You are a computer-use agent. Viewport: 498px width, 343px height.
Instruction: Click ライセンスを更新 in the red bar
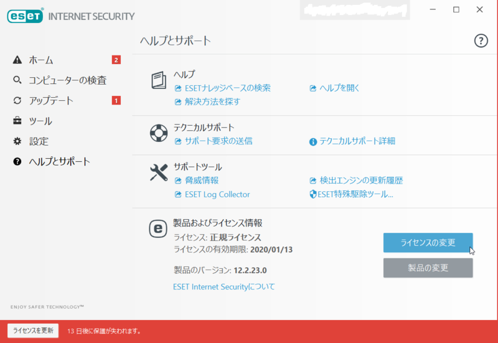[x=33, y=331]
